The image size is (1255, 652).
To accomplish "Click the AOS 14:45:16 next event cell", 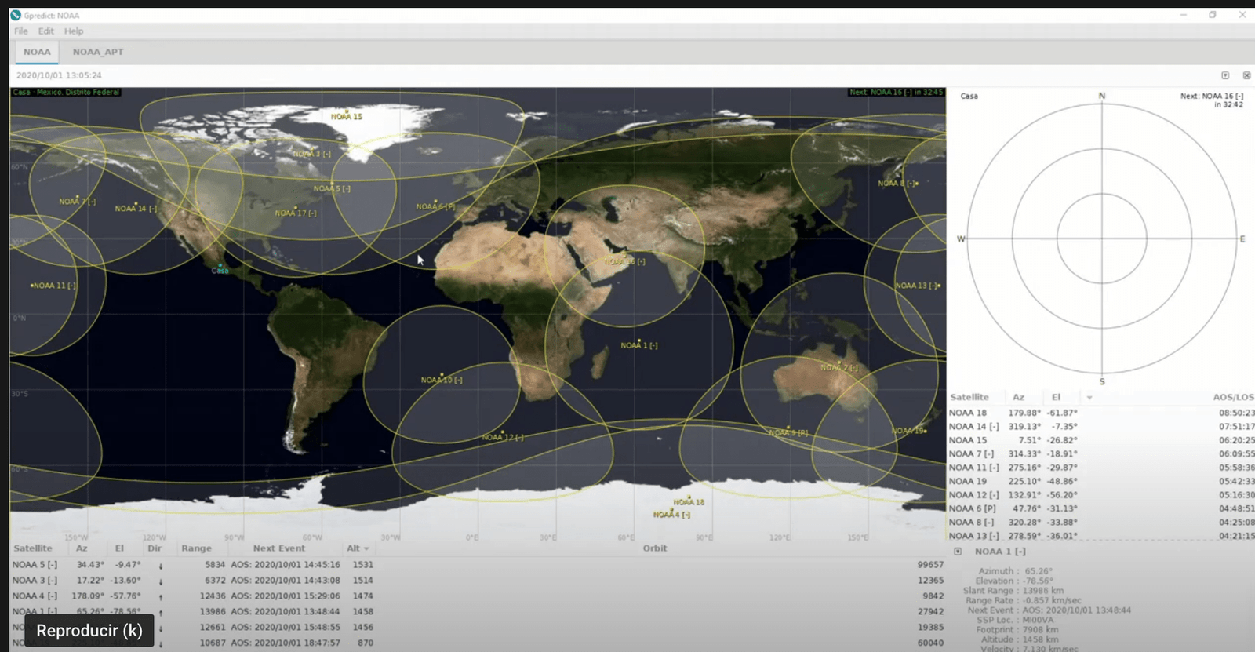I will [x=286, y=565].
